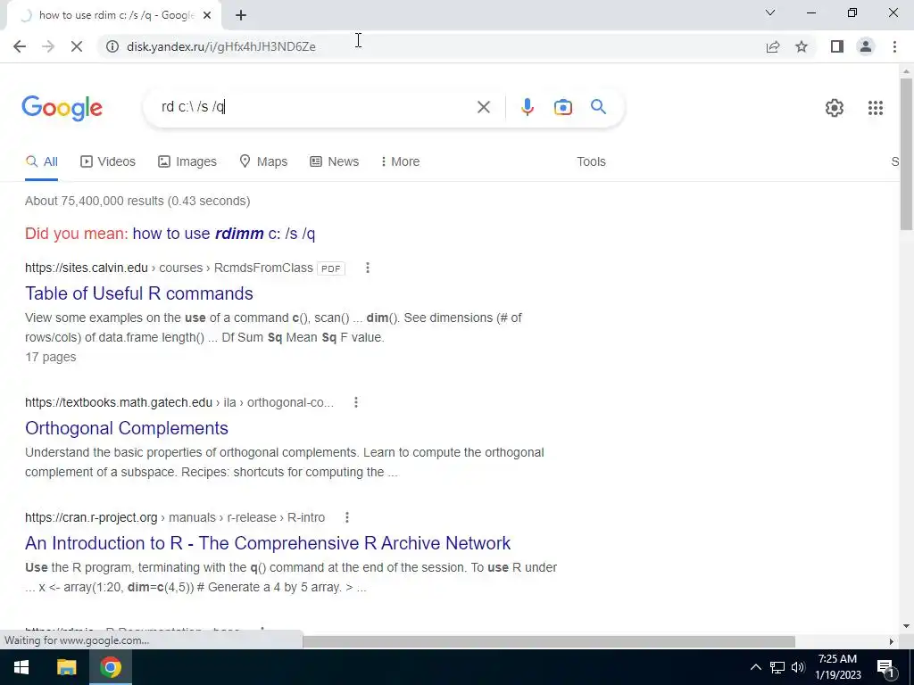
Task: Open File Explorer from taskbar
Action: [x=66, y=667]
